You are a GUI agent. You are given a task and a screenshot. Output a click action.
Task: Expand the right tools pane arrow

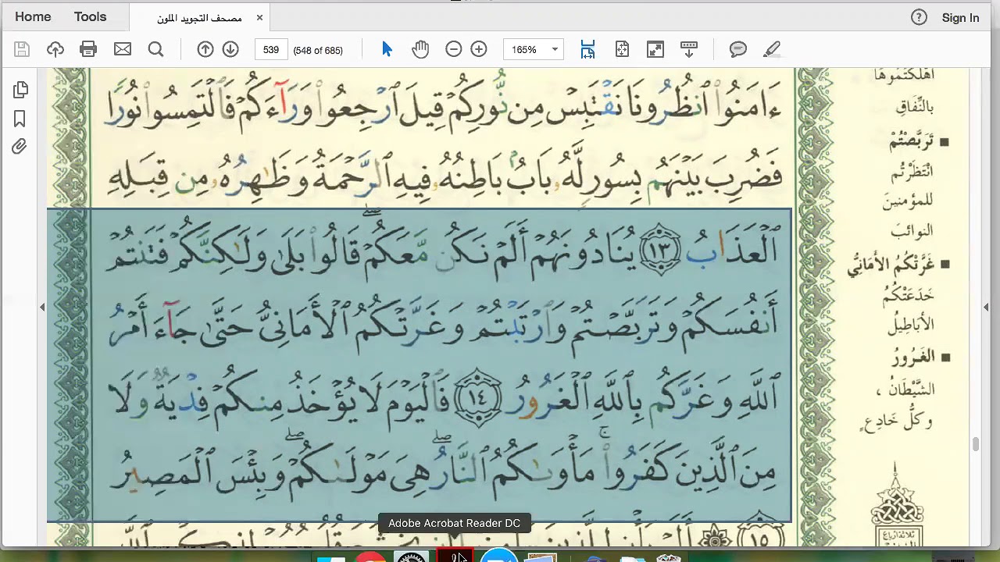(x=986, y=308)
